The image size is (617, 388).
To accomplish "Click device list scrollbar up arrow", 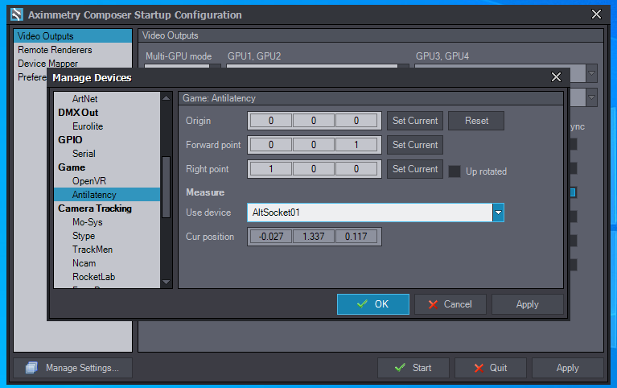I will click(x=166, y=97).
